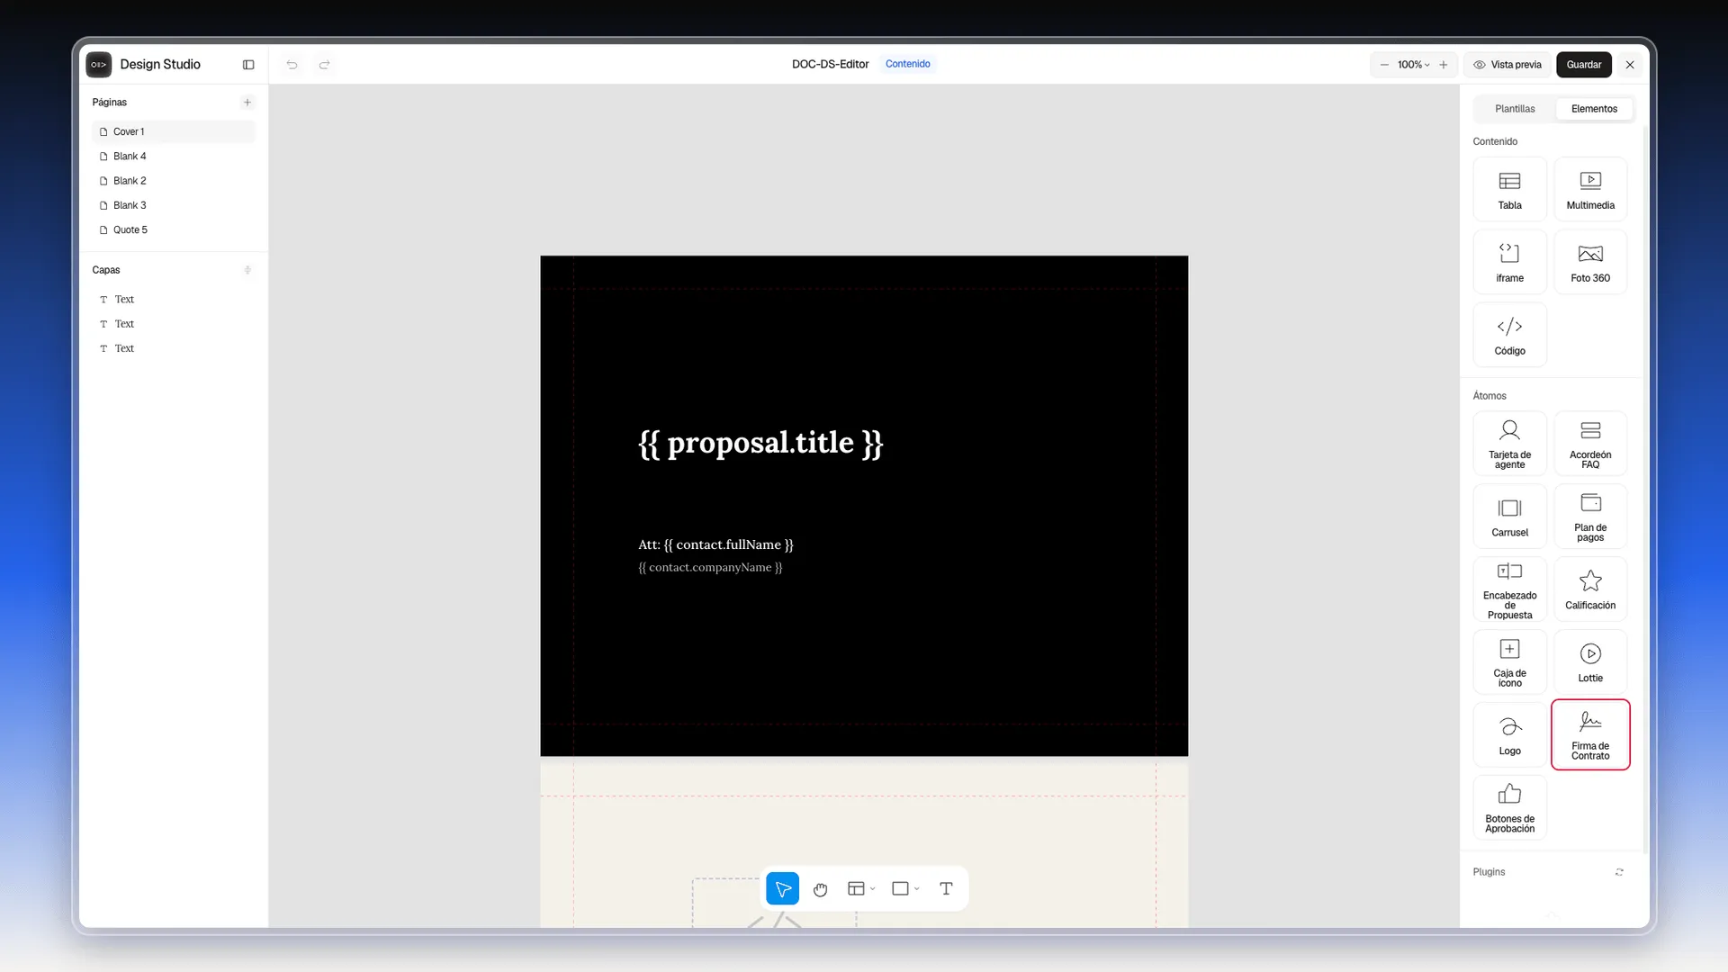Screen dimensions: 1728x972
Task: Select the Cover 1 page
Action: click(x=174, y=131)
